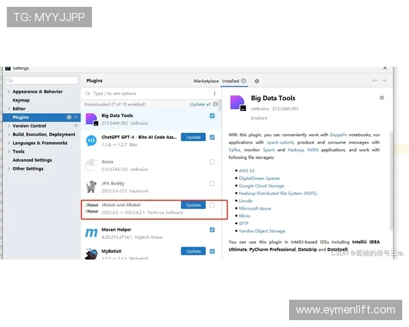409x327 pixels.
Task: Expand the Appearance & Behavior section
Action: click(x=9, y=91)
